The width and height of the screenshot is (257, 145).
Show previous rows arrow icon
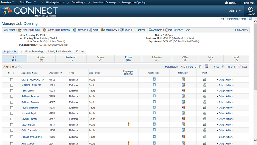pos(222,66)
